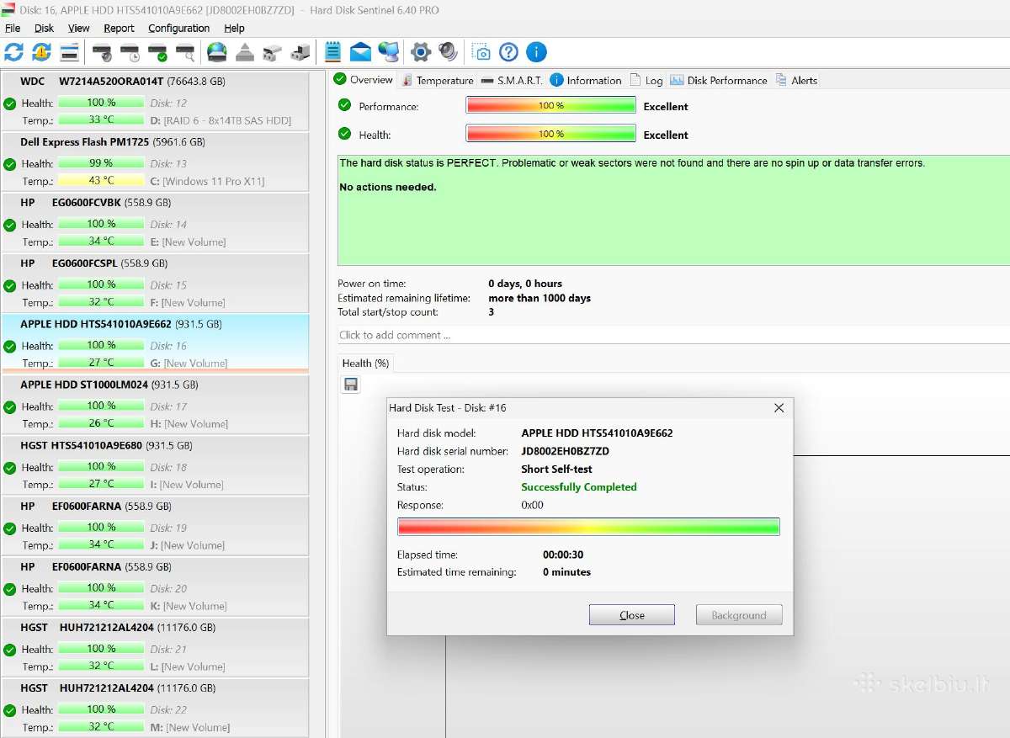Image resolution: width=1010 pixels, height=738 pixels.
Task: Click the blue Refresh arrows toolbar icon
Action: pyautogui.click(x=14, y=52)
